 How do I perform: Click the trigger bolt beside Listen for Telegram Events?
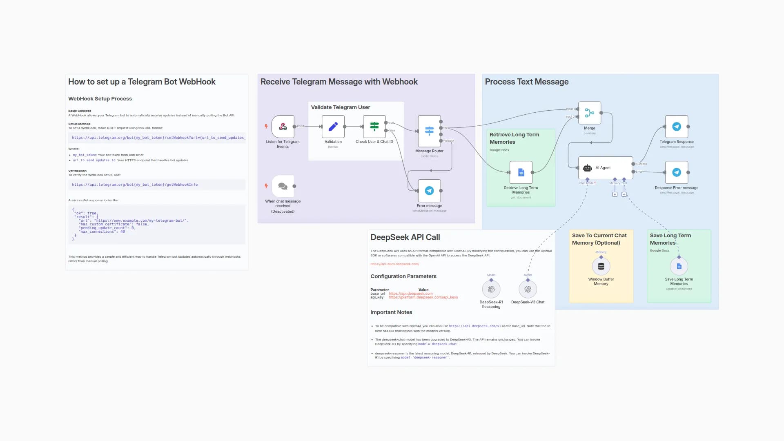point(266,127)
